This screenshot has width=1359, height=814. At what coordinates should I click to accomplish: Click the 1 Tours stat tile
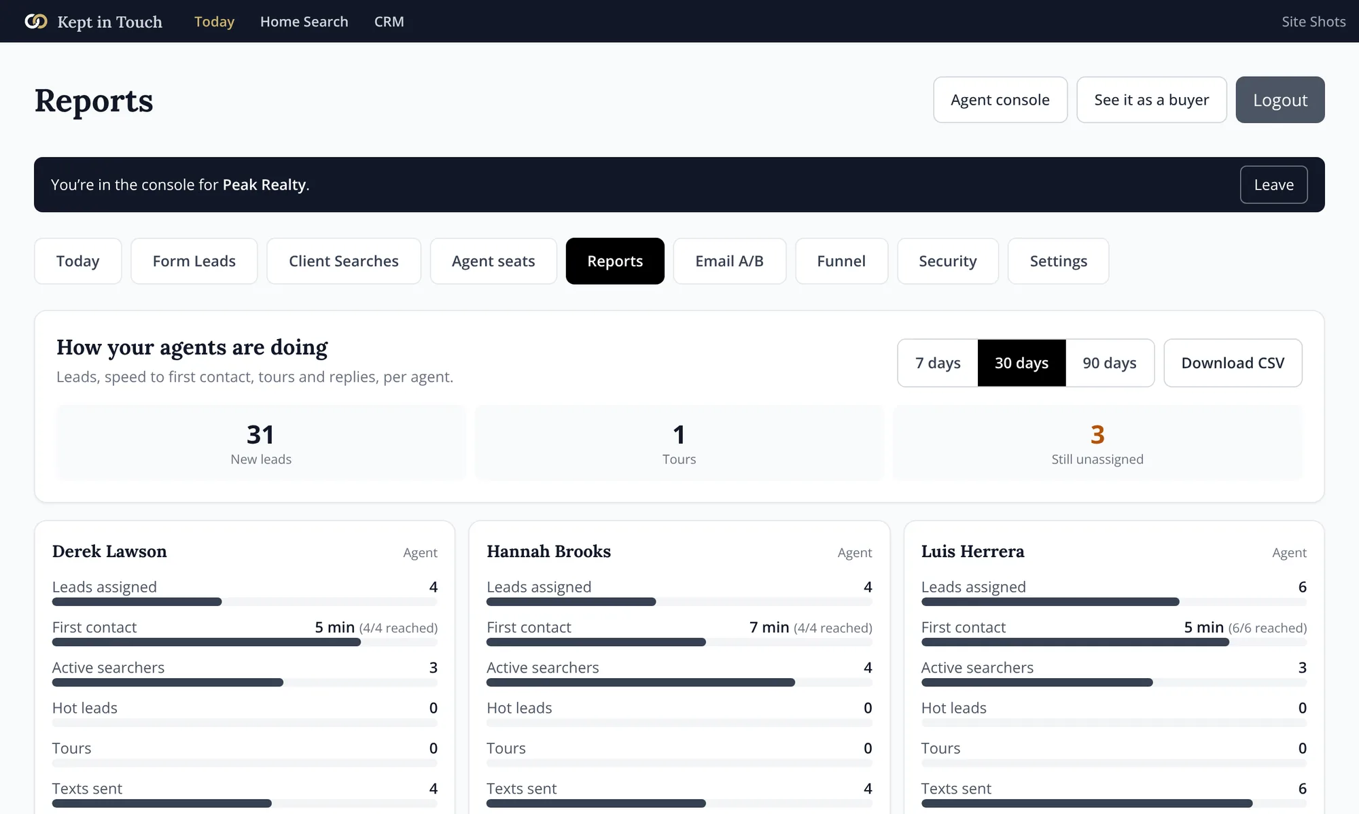click(x=679, y=443)
